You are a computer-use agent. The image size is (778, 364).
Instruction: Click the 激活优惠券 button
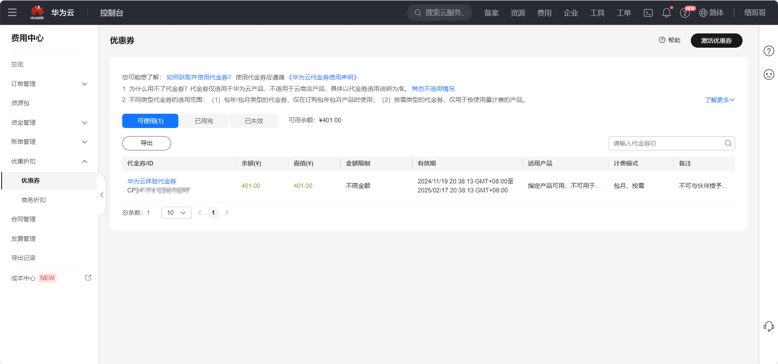[716, 40]
